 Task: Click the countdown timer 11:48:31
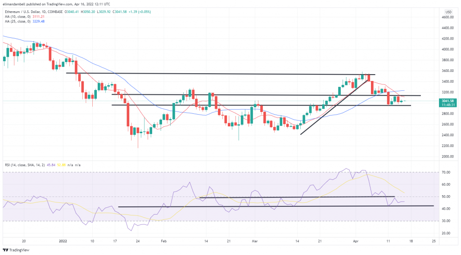[448, 105]
